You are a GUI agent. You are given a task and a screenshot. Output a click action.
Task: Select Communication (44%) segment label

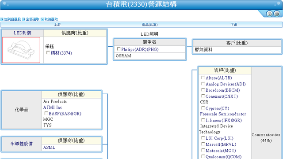[266, 137]
